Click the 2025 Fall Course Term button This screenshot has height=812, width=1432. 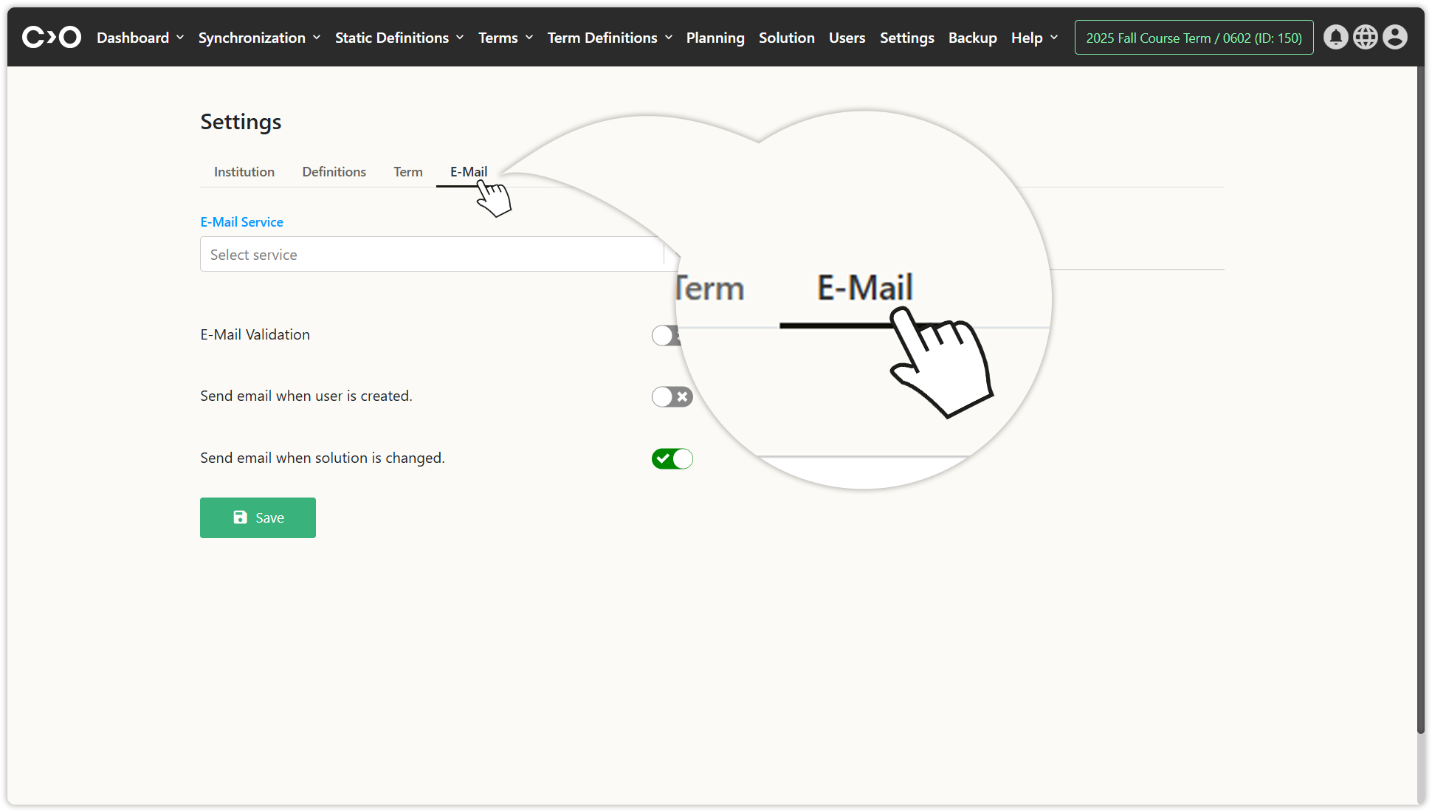pyautogui.click(x=1194, y=38)
